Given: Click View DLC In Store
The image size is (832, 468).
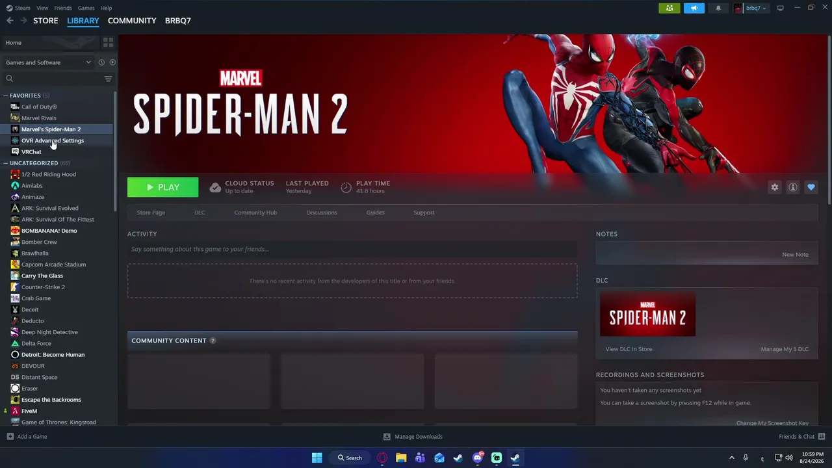Looking at the screenshot, I should [629, 349].
